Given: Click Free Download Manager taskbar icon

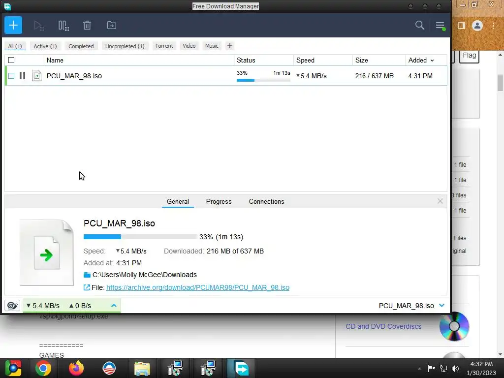Looking at the screenshot, I should coord(241,368).
